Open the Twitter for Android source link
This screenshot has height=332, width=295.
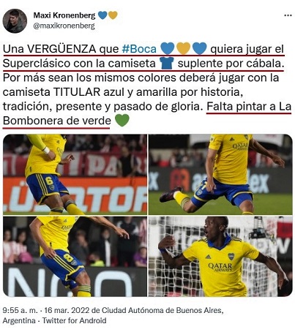point(75,320)
